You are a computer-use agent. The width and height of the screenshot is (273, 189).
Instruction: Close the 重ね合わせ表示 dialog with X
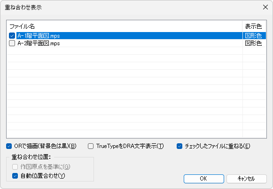tap(265, 7)
